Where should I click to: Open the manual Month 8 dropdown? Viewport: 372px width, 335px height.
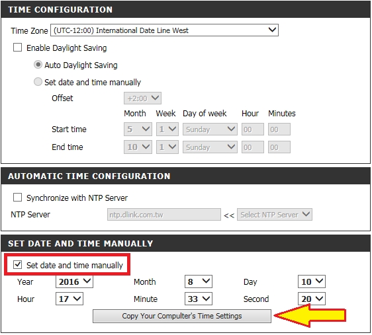[x=199, y=281]
